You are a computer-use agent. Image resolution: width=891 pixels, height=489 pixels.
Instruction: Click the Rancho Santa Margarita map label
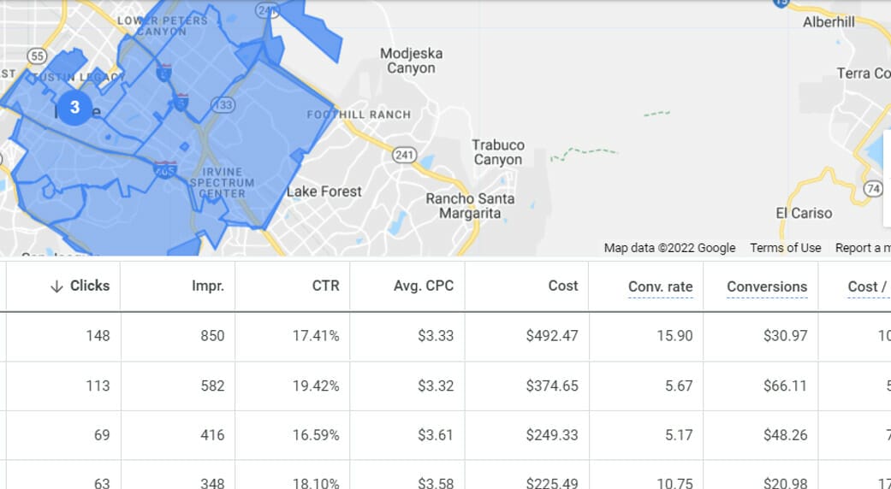[x=471, y=206]
